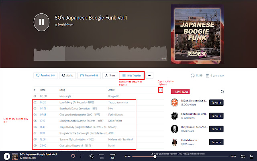The width and height of the screenshot is (257, 161).
Task: Open mix title in the player bar
Action: point(39,155)
